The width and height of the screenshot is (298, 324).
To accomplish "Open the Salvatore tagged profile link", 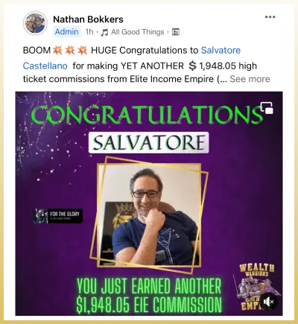I will [221, 51].
